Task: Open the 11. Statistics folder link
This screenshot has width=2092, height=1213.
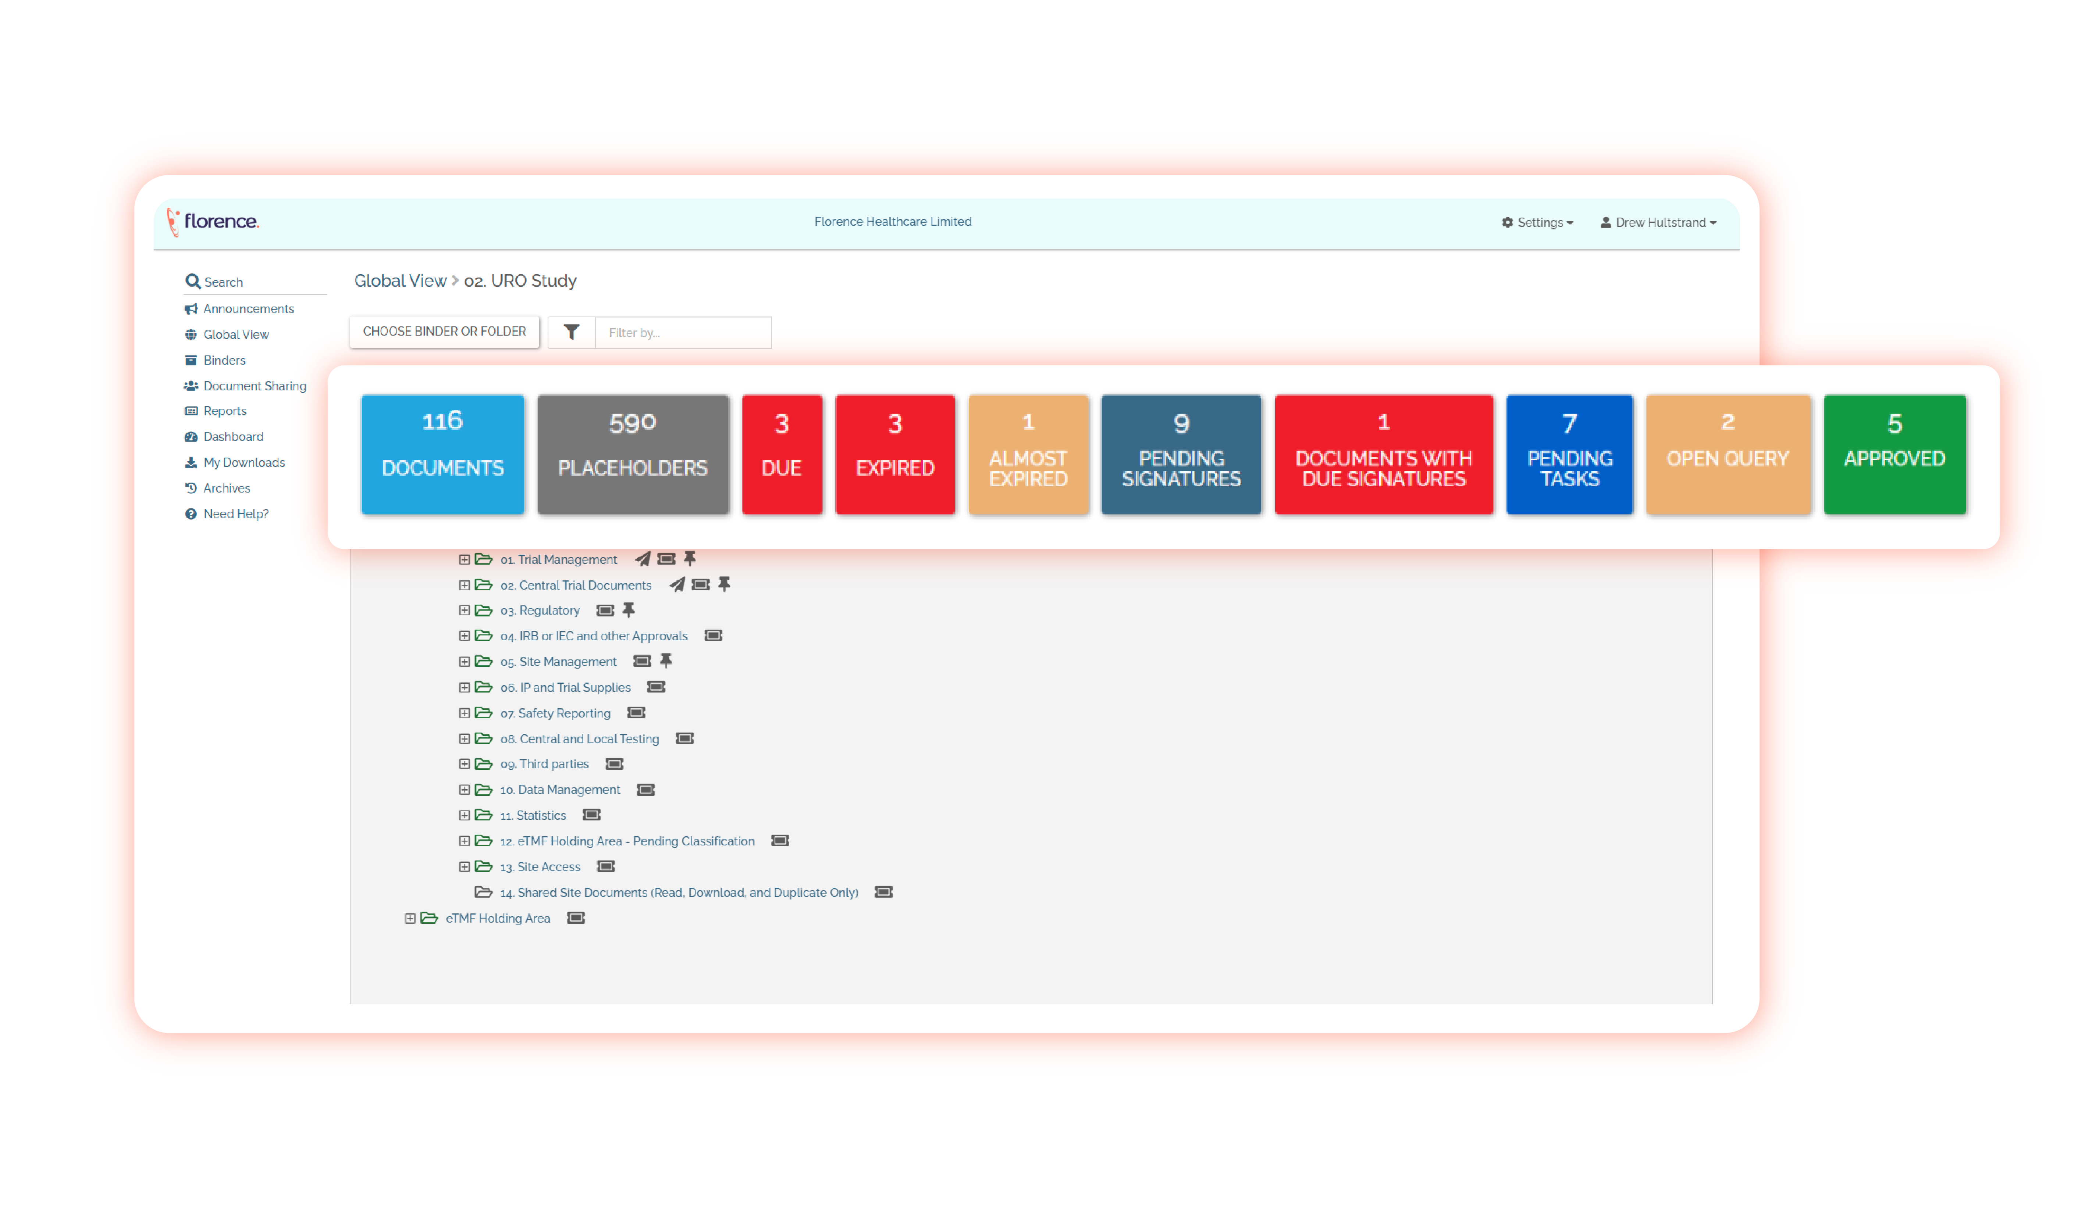Action: [533, 816]
